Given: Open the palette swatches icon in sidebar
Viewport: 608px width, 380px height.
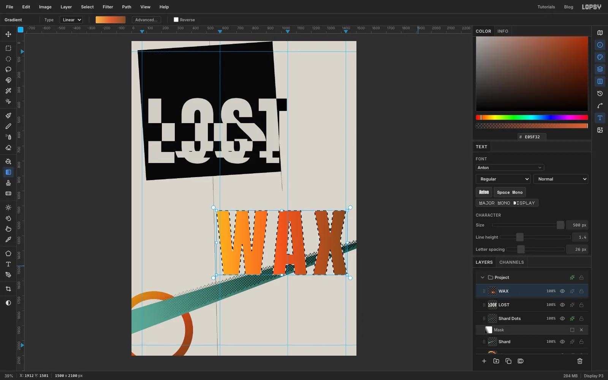Looking at the screenshot, I should [600, 57].
